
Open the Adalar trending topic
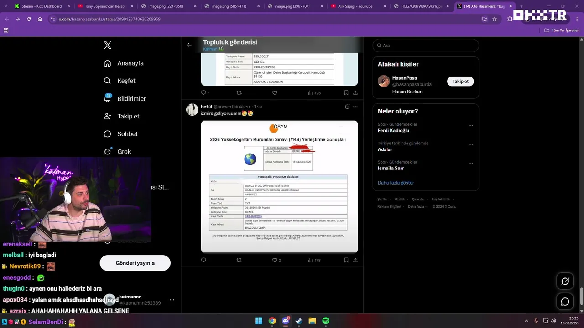point(385,149)
